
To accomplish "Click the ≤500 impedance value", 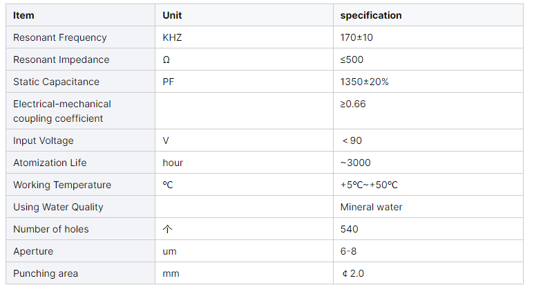I will (x=352, y=60).
